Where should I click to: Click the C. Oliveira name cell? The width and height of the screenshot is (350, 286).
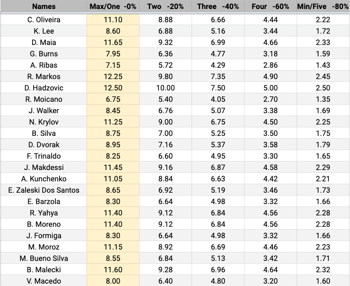(44, 19)
